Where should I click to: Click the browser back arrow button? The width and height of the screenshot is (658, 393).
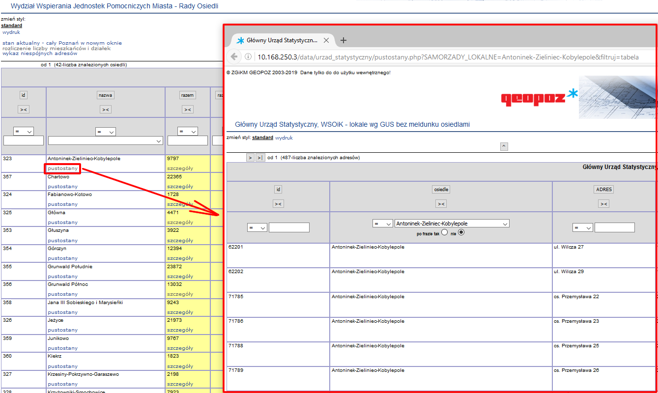234,57
